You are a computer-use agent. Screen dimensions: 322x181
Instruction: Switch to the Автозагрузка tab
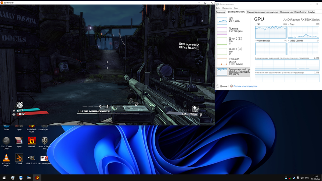pyautogui.click(x=272, y=12)
